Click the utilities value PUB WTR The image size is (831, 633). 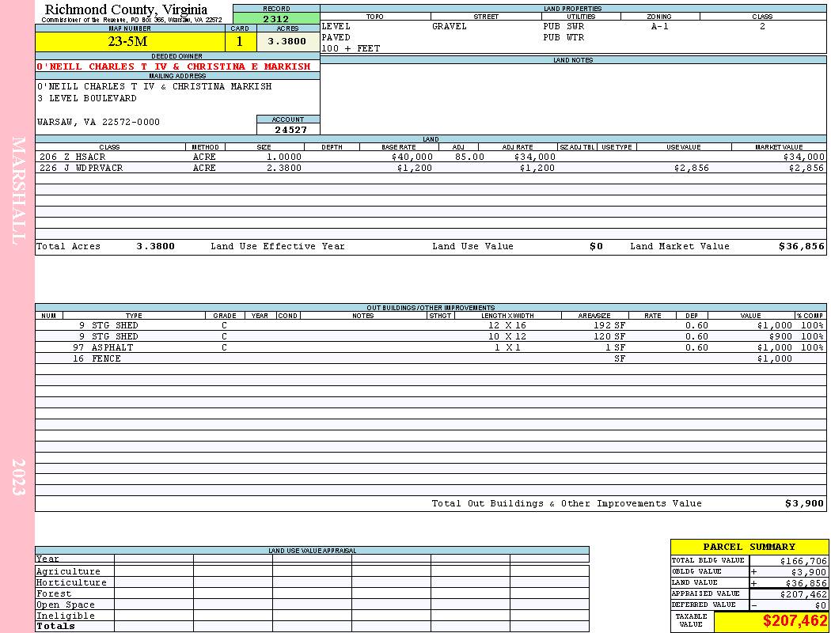(x=563, y=37)
